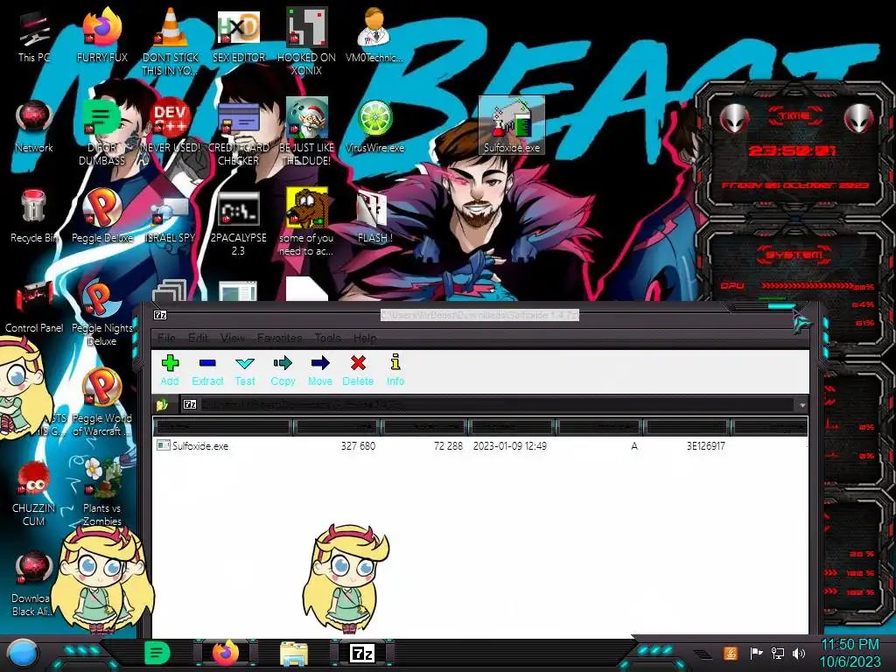Select the FURRY FUX Firefox desktop icon
This screenshot has width=896, height=672.
click(101, 35)
